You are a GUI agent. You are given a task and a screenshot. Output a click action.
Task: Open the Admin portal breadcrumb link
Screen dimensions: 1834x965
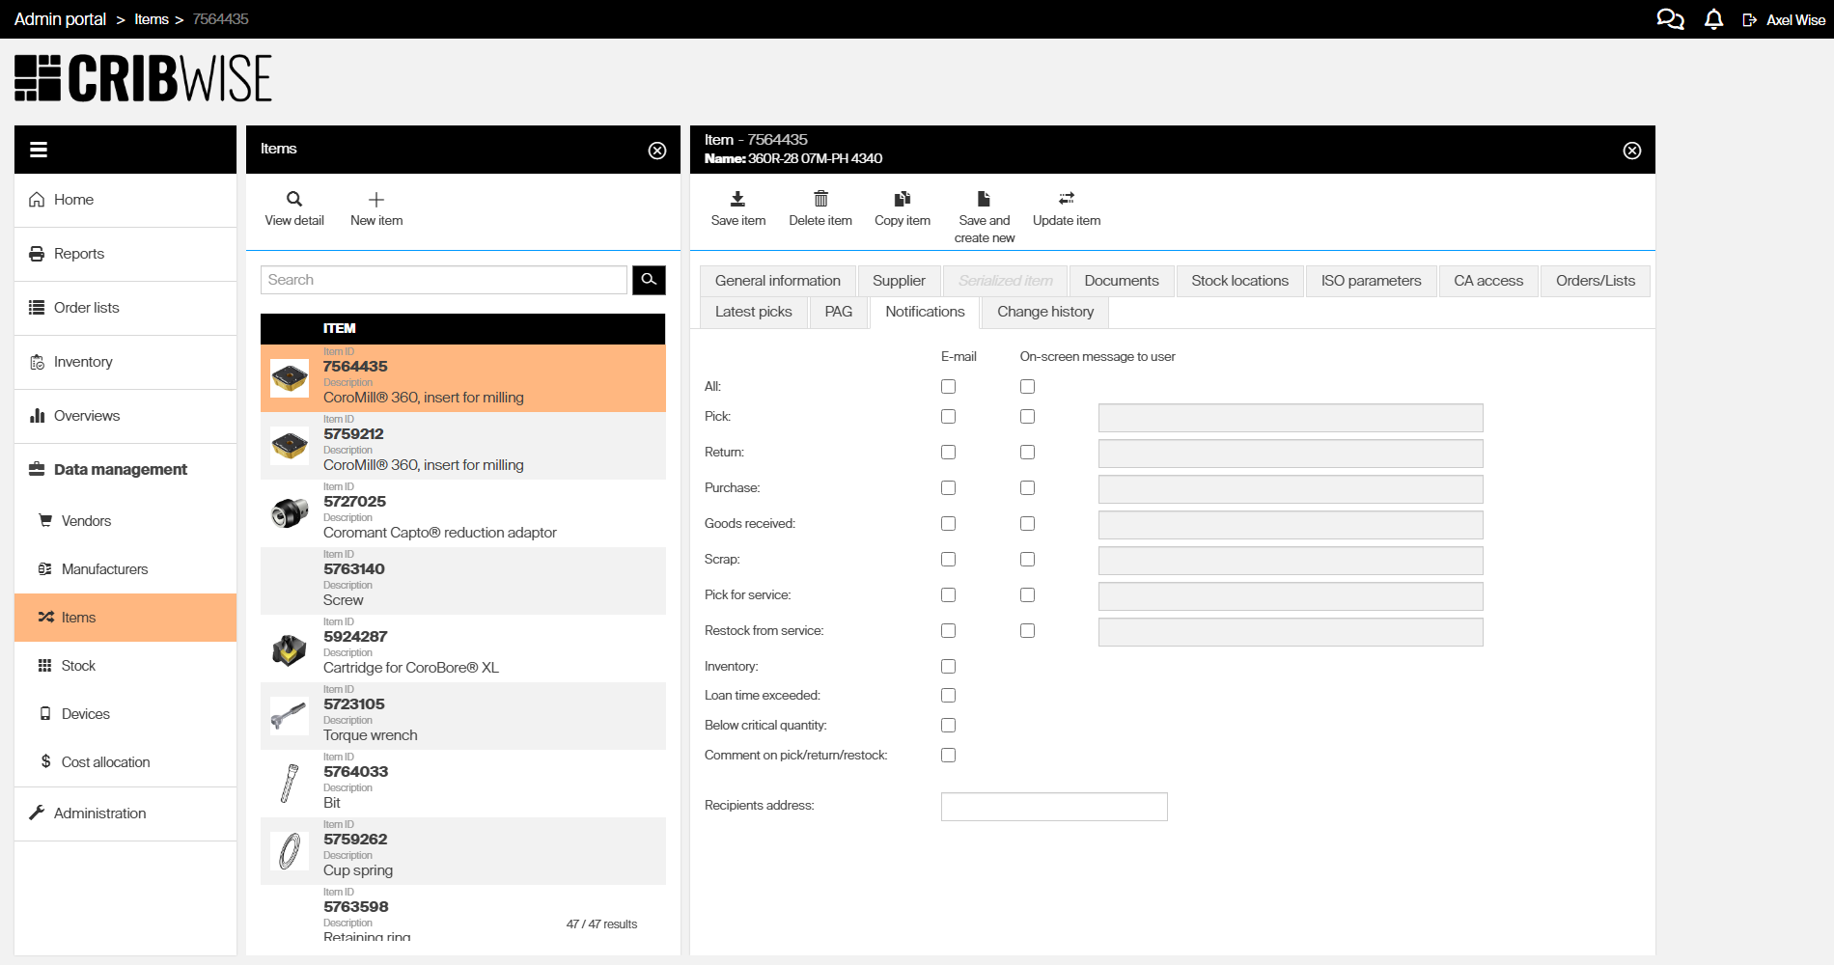[58, 18]
